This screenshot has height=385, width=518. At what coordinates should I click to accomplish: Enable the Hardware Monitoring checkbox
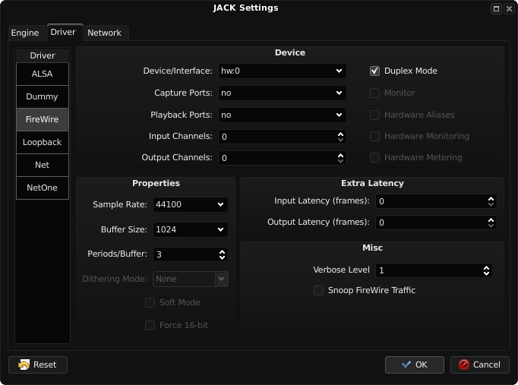[374, 137]
